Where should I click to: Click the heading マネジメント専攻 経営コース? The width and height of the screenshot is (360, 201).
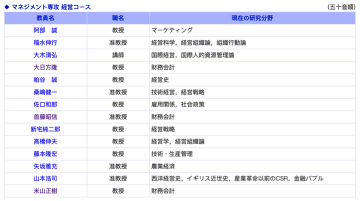point(51,7)
